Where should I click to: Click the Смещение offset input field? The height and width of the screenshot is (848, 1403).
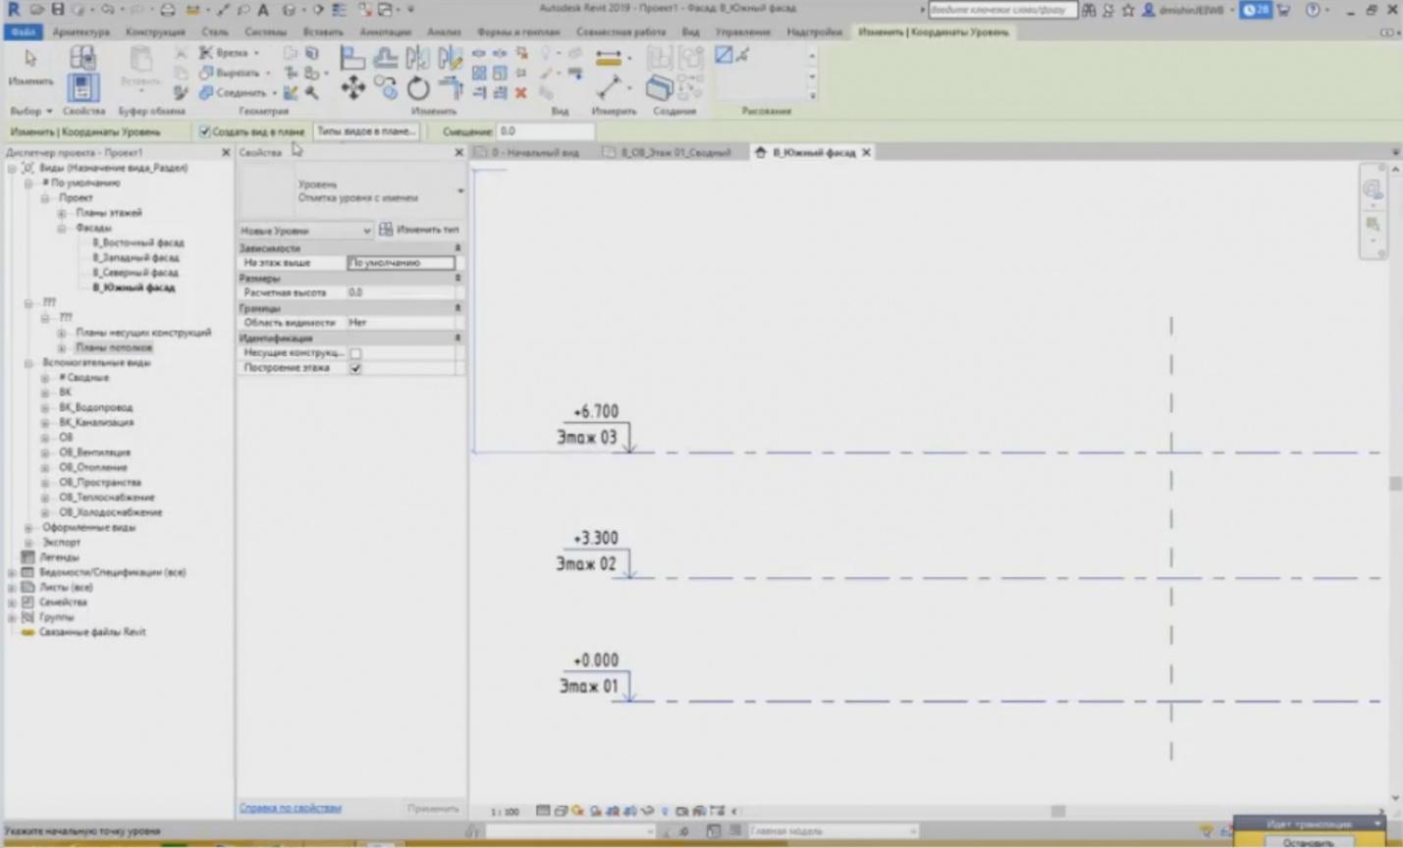tap(545, 132)
